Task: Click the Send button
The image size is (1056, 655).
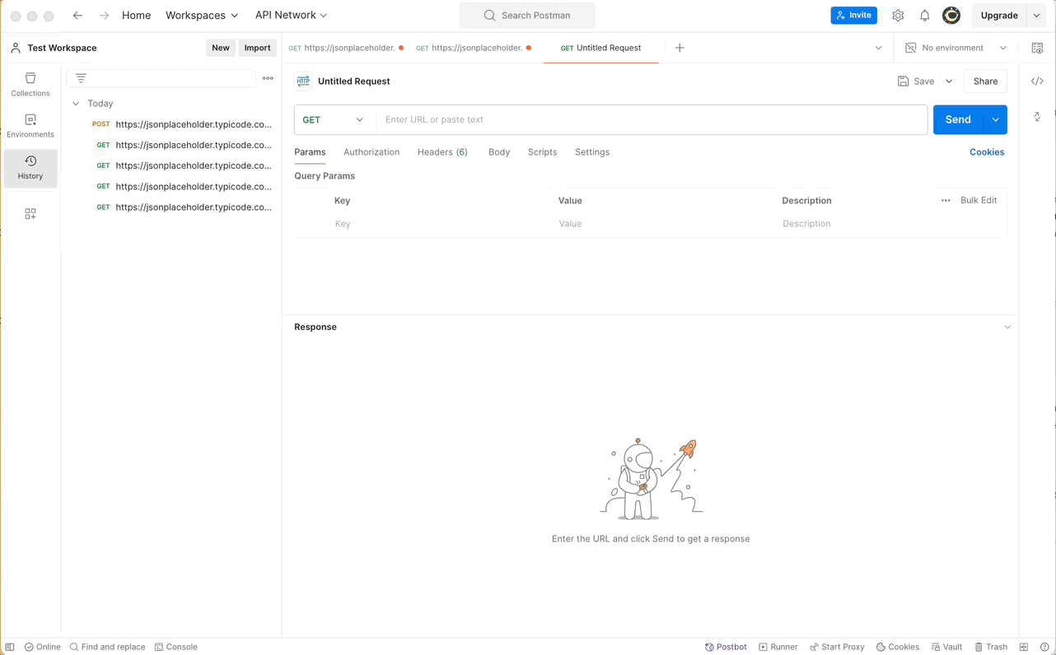Action: tap(958, 119)
